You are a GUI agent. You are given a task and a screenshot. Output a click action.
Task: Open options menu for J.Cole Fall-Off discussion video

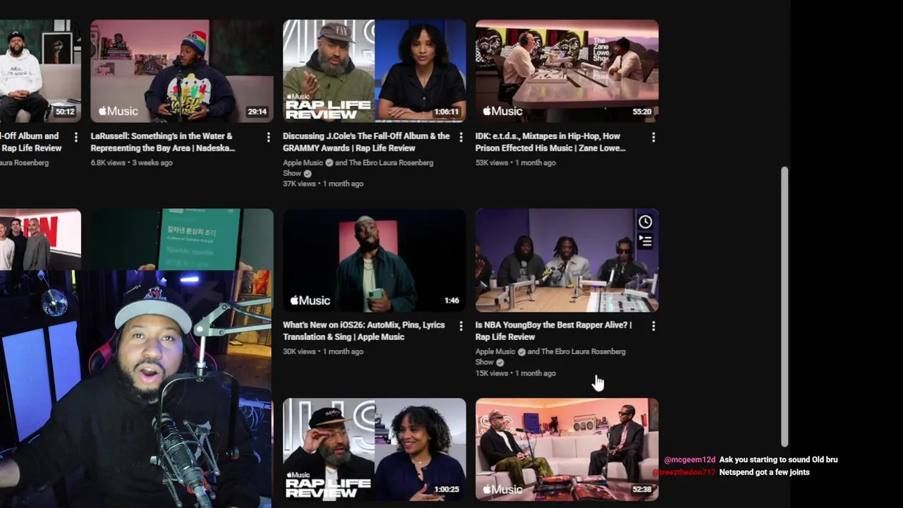click(x=461, y=137)
